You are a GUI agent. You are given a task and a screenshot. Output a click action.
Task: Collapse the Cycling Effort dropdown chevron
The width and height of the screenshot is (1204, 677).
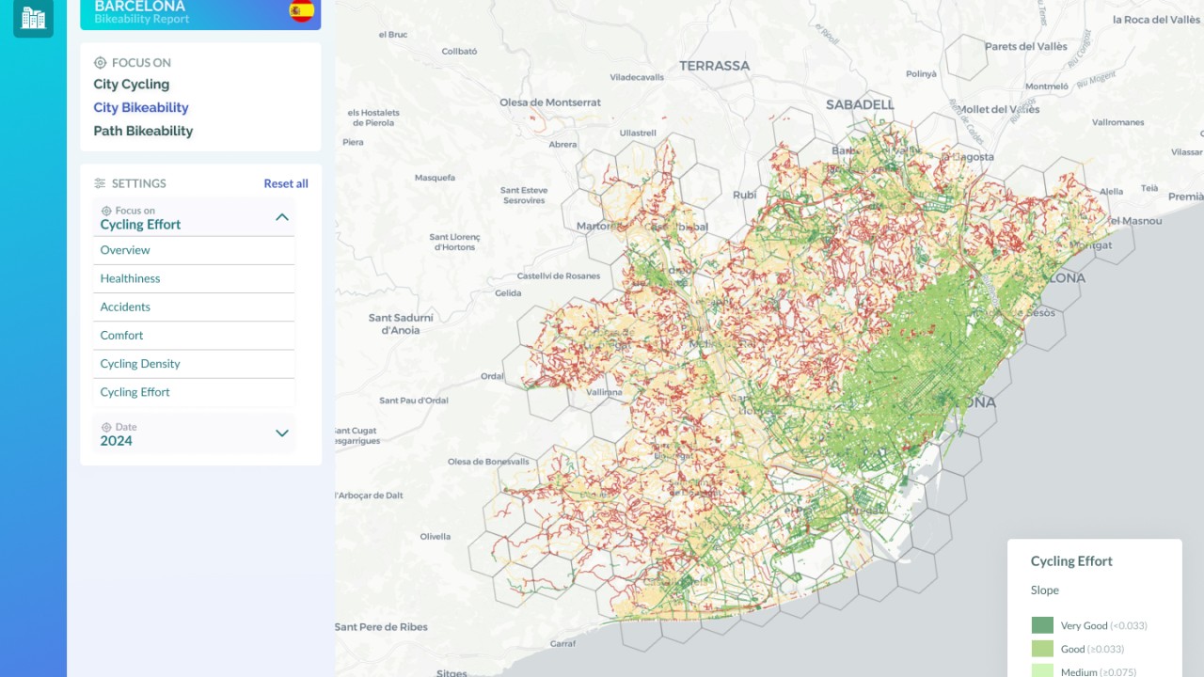(281, 217)
